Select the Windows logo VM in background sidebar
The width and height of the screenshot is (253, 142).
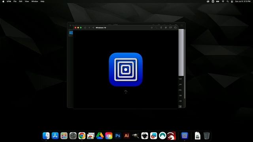[x=71, y=33]
